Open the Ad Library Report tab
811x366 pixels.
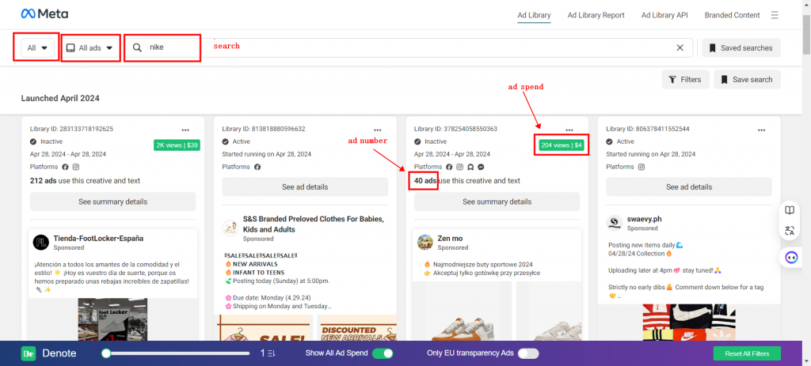pos(596,15)
